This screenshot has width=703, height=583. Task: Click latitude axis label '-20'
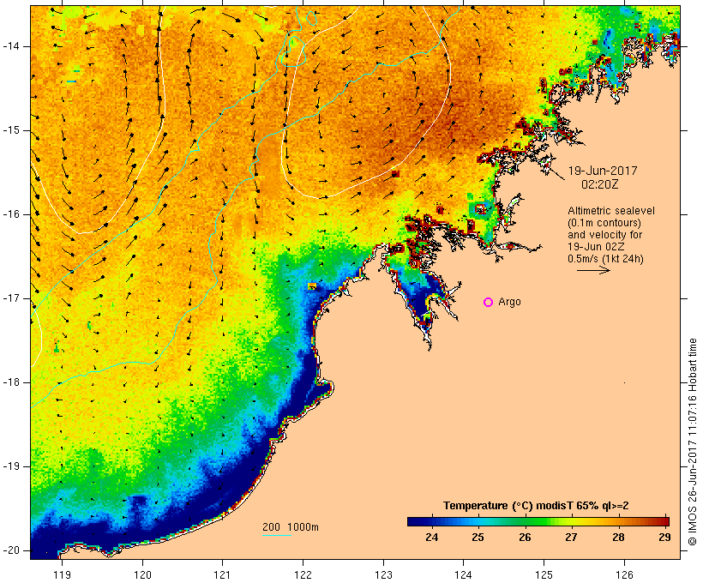pos(10,550)
